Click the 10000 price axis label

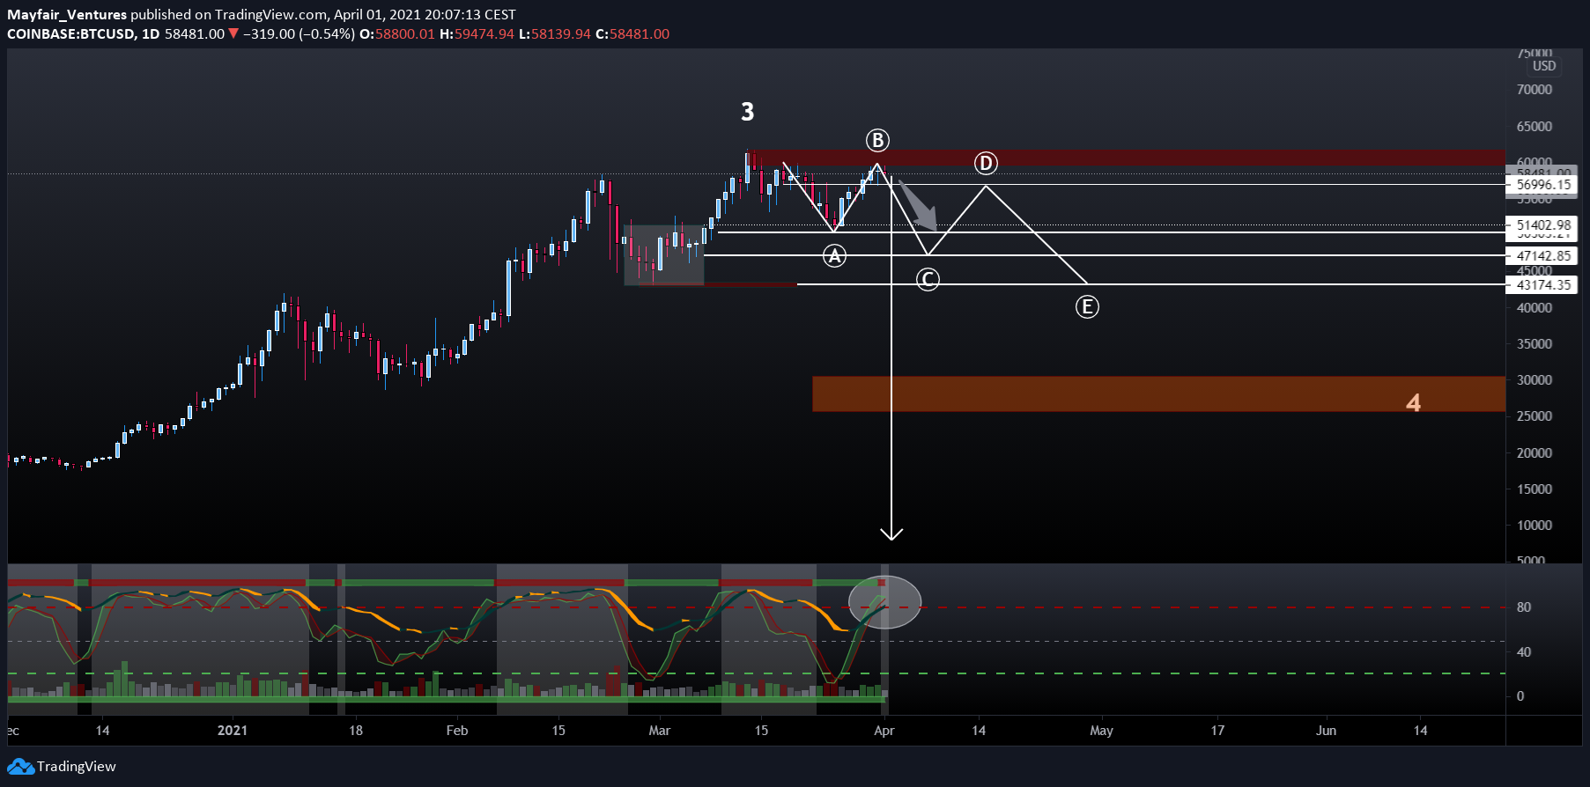[x=1535, y=526]
